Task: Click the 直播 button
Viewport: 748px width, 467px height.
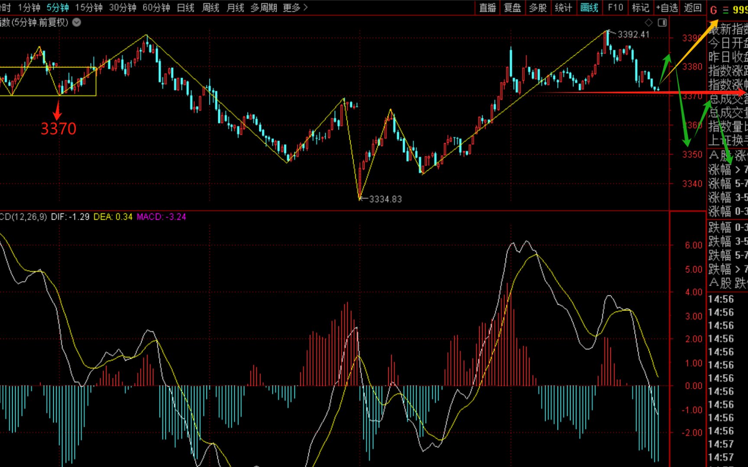Action: click(487, 8)
